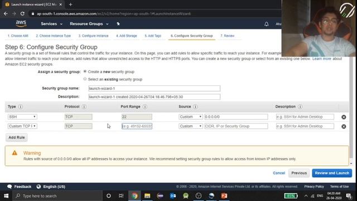Click the 0.0.0.0/0 source CIDR field
Viewport: 357px width, 201px height.
click(236, 117)
